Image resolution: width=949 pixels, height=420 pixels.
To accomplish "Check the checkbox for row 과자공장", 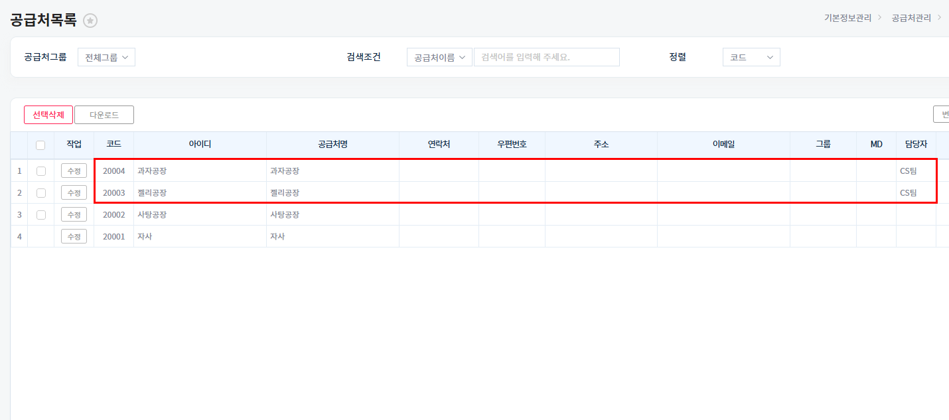I will pos(41,171).
